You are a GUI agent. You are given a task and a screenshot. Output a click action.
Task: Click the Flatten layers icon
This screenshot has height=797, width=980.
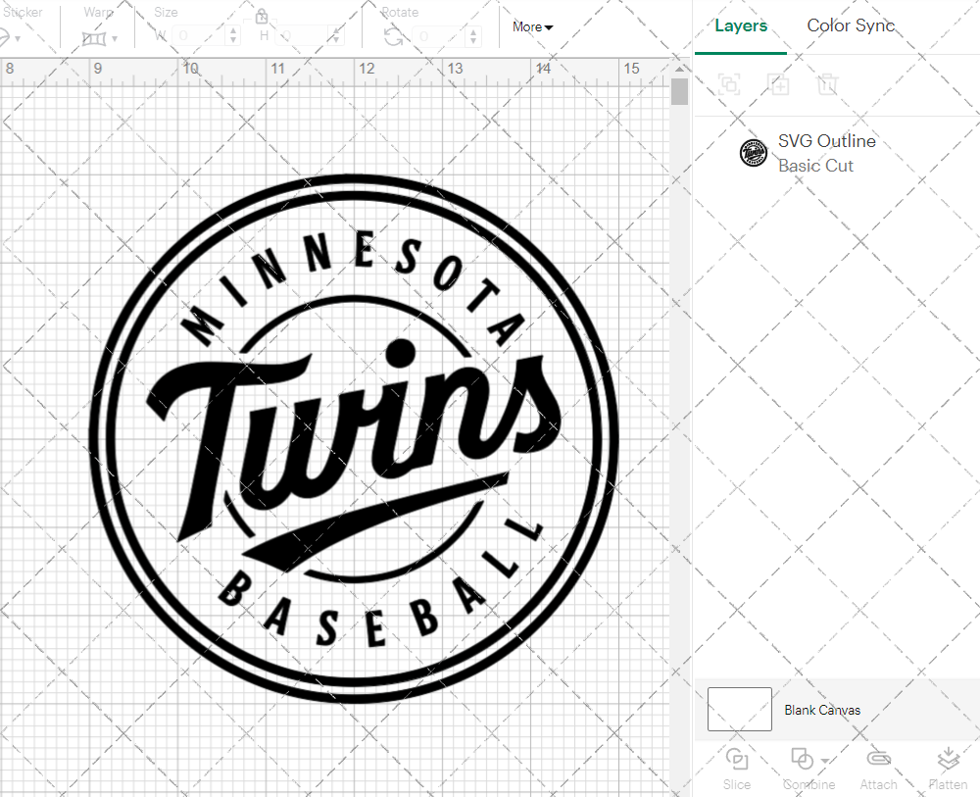947,760
